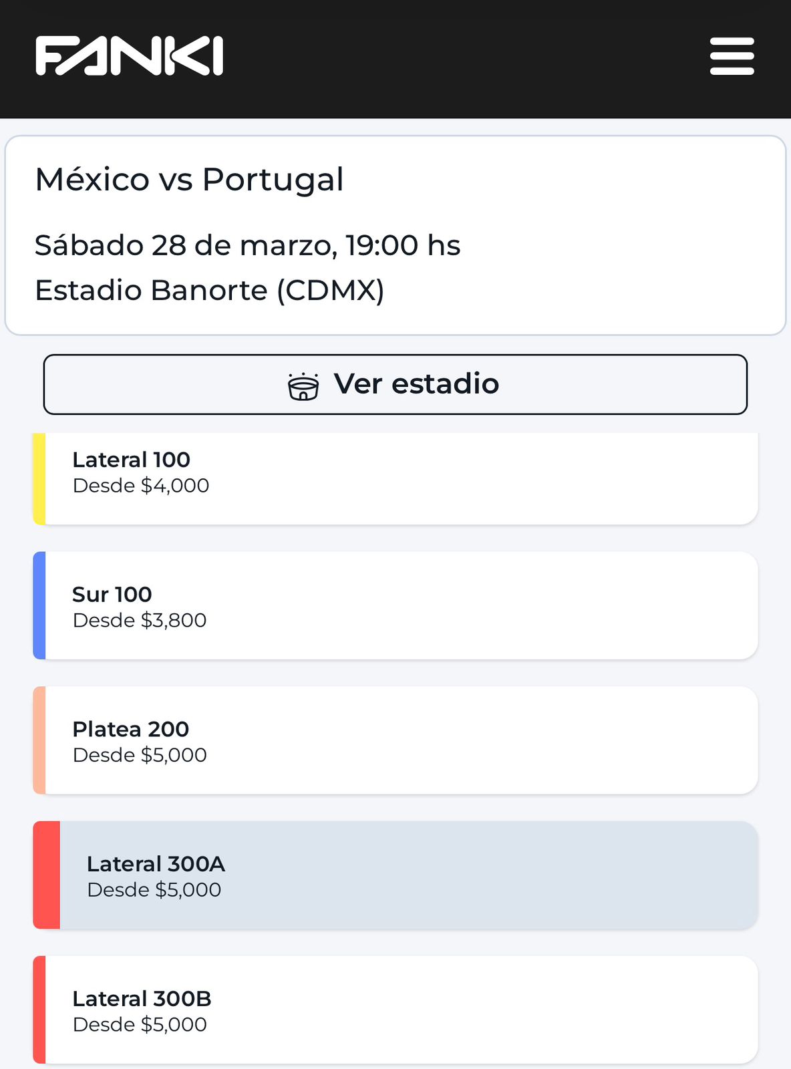
Task: Click the red color bar of Lateral 300B
Action: 39,1010
